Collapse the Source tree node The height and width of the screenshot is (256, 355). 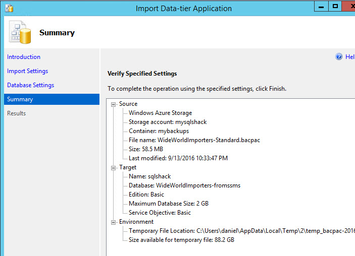[114, 104]
